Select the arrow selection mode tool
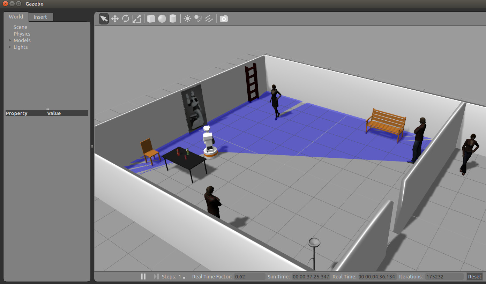This screenshot has width=486, height=284. coord(104,19)
